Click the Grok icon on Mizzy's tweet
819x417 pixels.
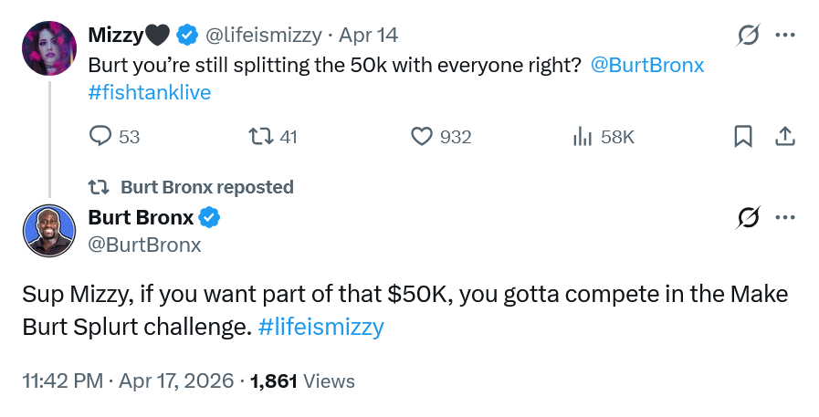[749, 36]
